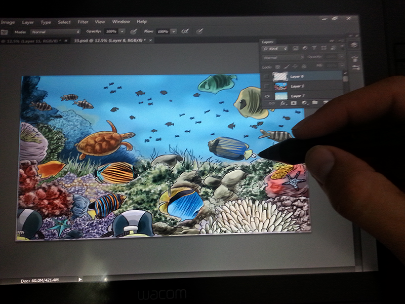405x304 pixels.
Task: Toggle Lock image pixels brush icon
Action: 287,67
